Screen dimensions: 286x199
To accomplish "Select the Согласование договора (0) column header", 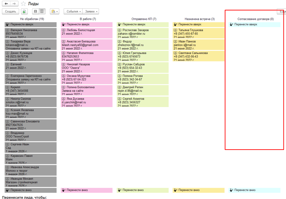I will [x=256, y=19].
